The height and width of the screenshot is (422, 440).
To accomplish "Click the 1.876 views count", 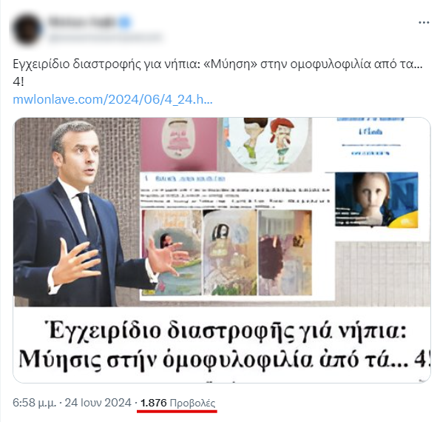I will click(154, 403).
